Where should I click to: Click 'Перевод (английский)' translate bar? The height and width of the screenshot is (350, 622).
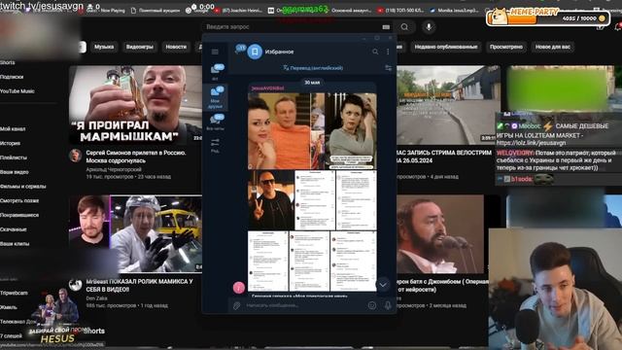point(313,68)
